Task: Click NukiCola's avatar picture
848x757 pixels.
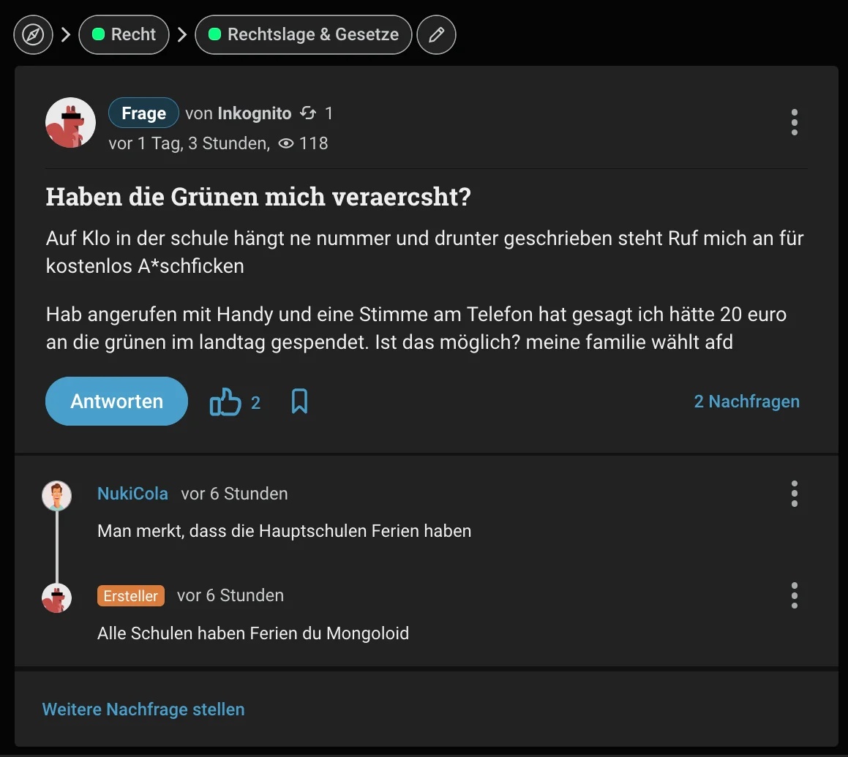Action: pyautogui.click(x=57, y=495)
